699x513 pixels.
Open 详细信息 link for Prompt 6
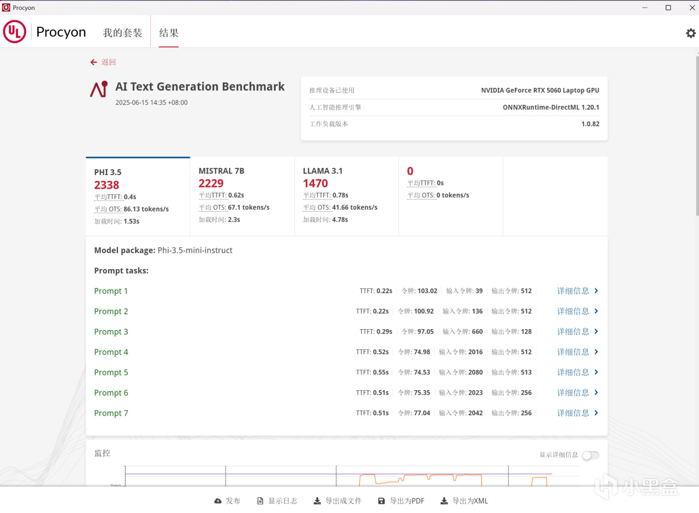tap(573, 393)
